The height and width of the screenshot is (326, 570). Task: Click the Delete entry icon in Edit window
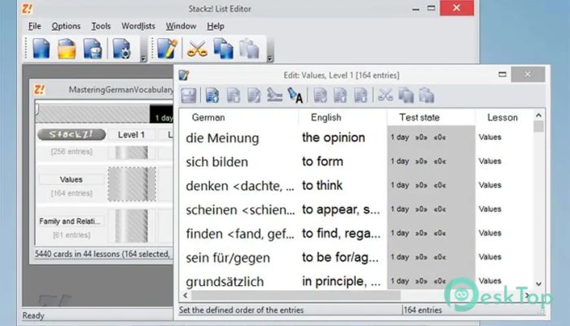(x=233, y=95)
